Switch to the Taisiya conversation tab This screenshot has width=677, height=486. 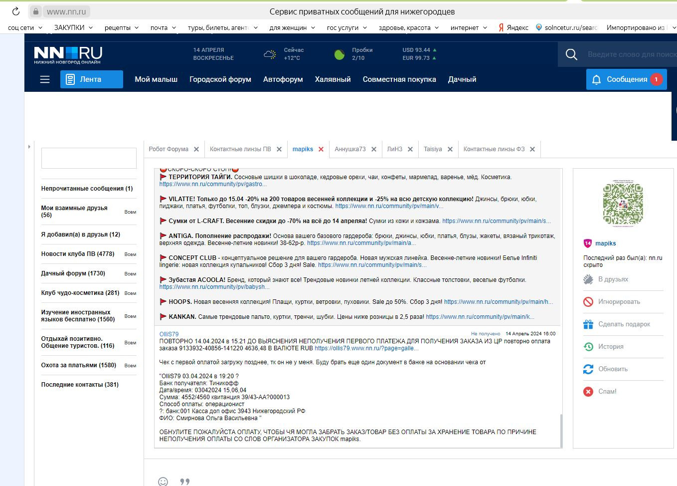coord(432,149)
